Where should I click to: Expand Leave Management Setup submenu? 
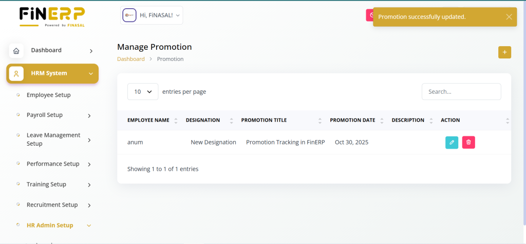89,139
